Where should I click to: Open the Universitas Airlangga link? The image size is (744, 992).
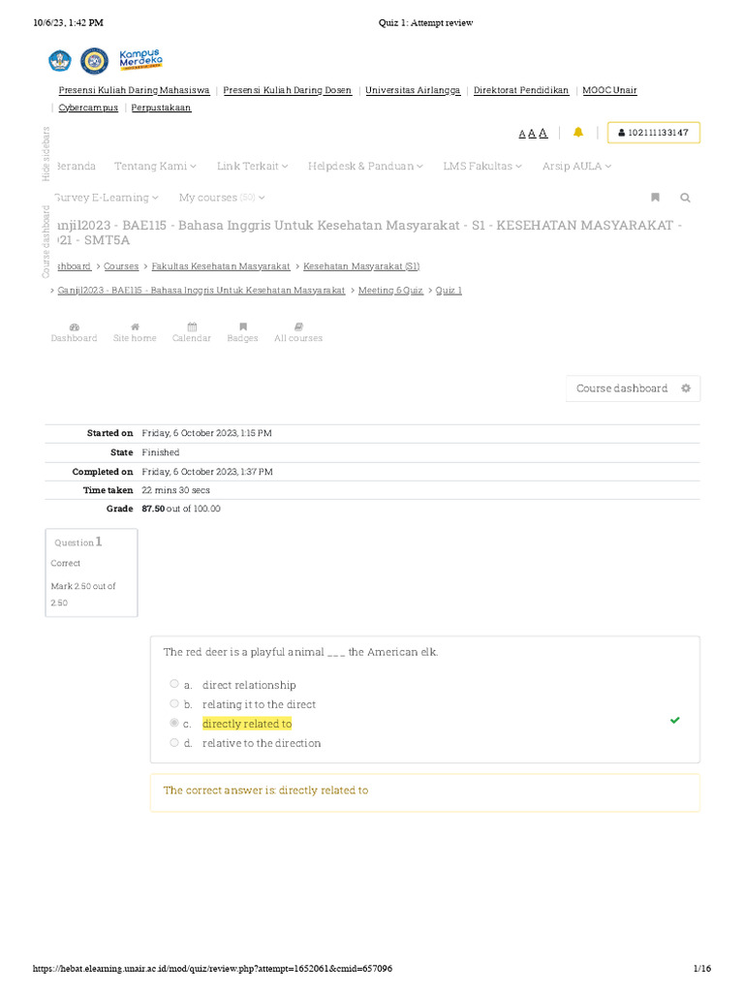point(413,90)
